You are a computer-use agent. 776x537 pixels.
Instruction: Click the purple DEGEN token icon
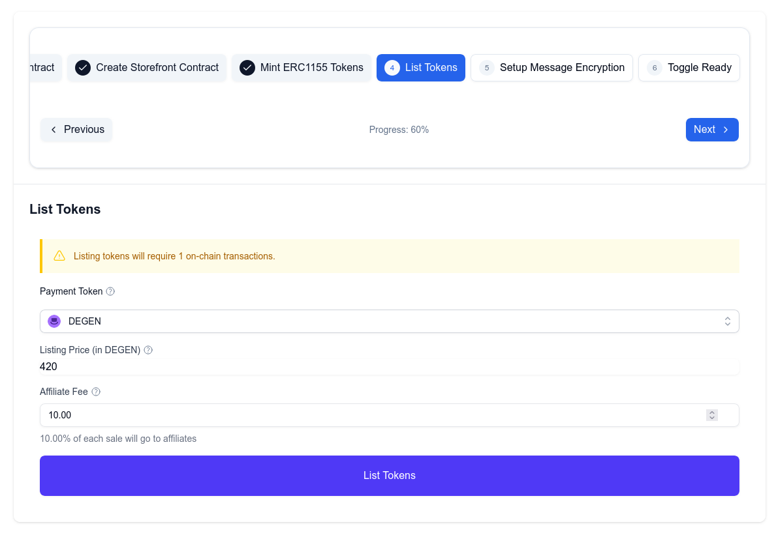[54, 321]
